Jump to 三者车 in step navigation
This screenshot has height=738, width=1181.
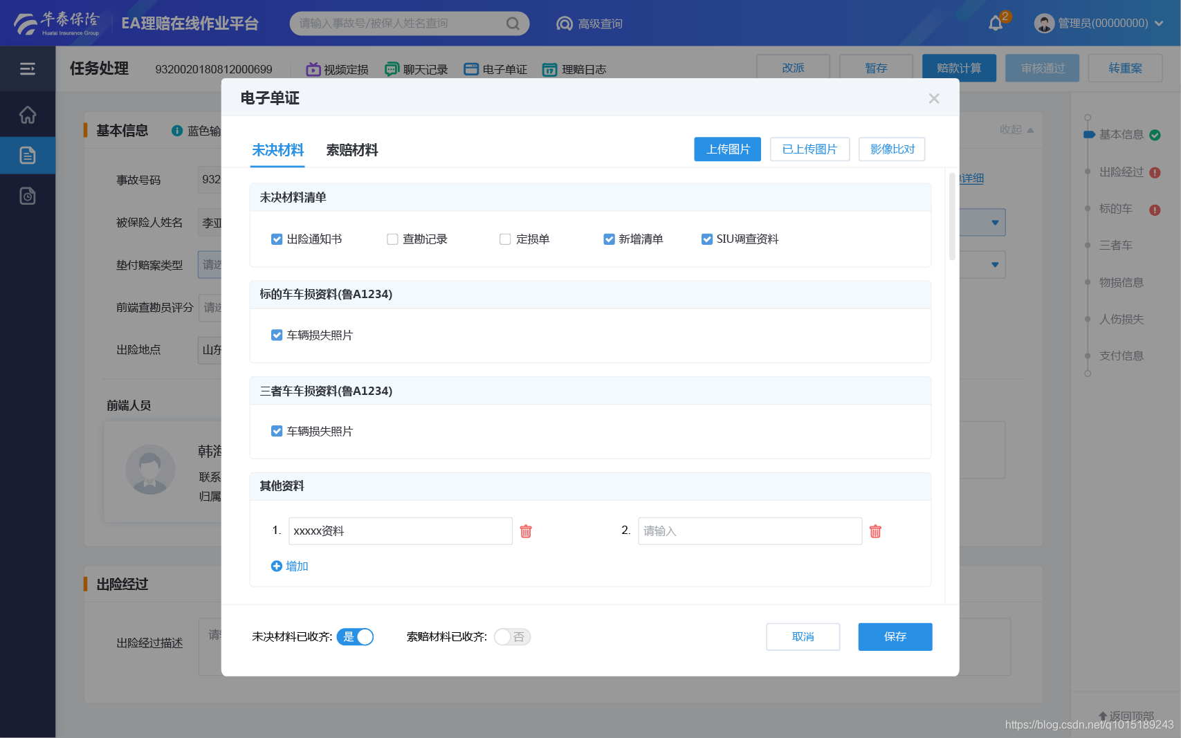1116,246
